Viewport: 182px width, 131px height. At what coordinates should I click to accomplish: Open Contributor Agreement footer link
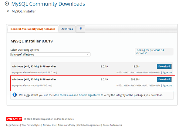(89, 125)
